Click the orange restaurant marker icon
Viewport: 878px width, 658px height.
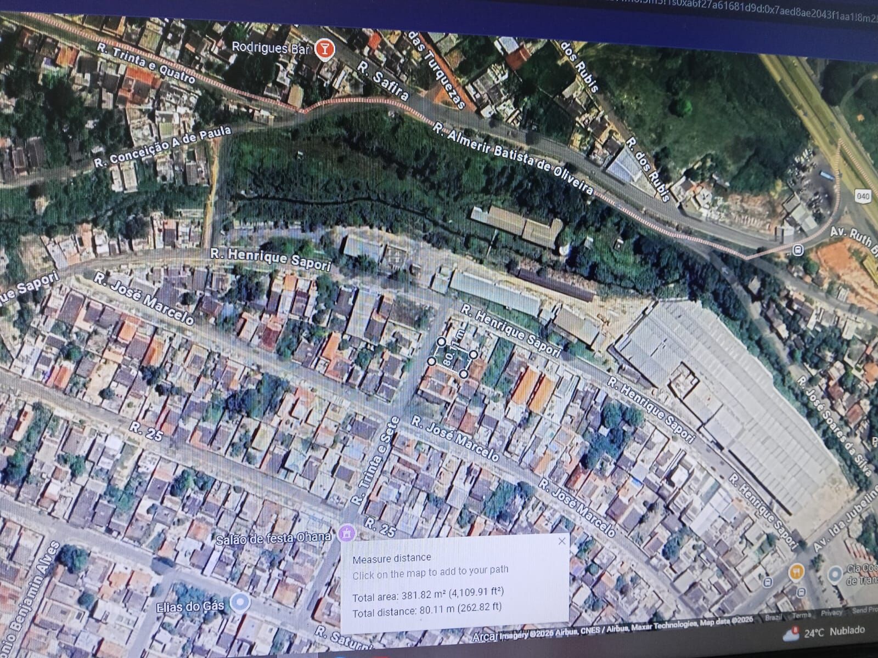796,572
